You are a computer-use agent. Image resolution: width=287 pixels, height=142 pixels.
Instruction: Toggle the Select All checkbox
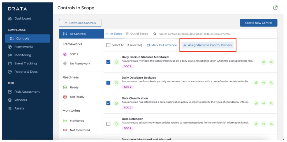click(108, 45)
